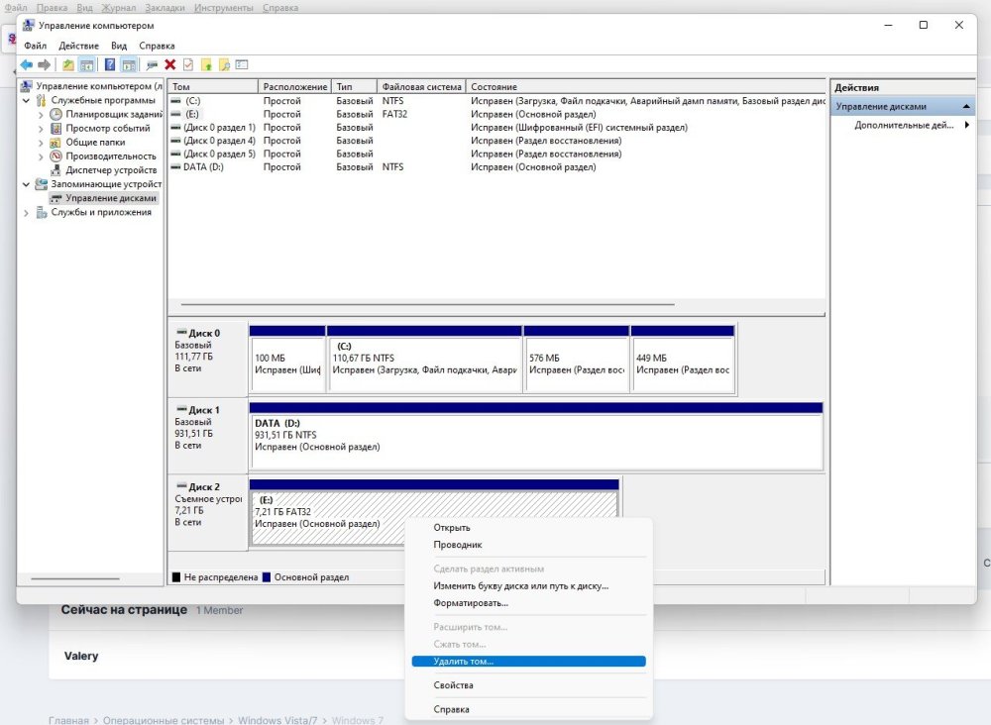Click the Properties checkmark toolbar icon
Viewport: 991px width, 725px height.
(188, 65)
